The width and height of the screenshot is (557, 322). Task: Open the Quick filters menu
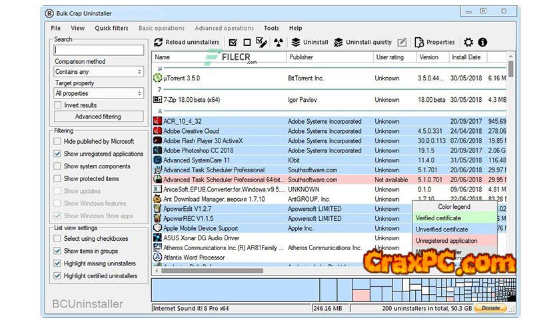coord(111,28)
